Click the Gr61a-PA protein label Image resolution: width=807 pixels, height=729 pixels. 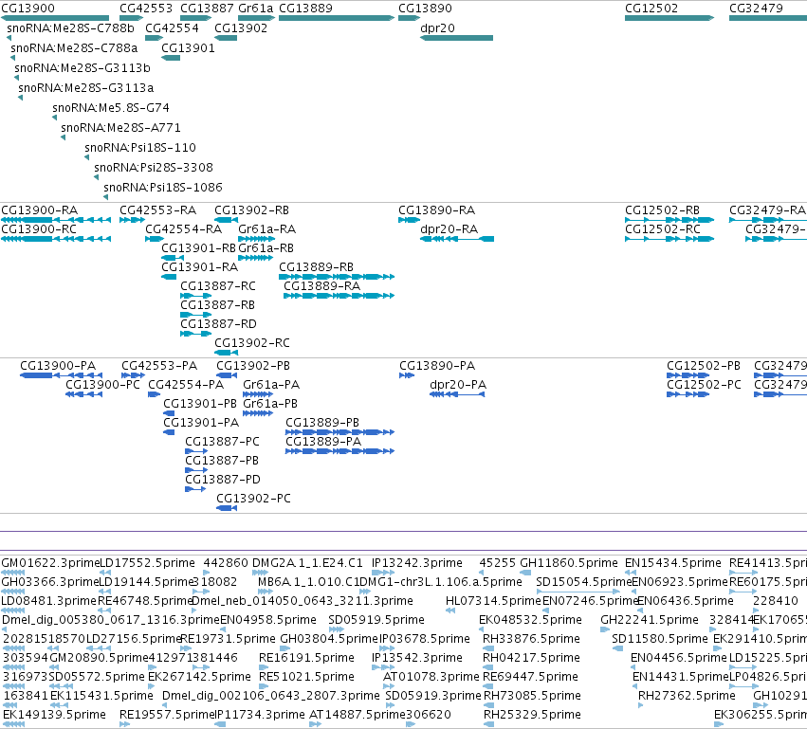pos(271,385)
